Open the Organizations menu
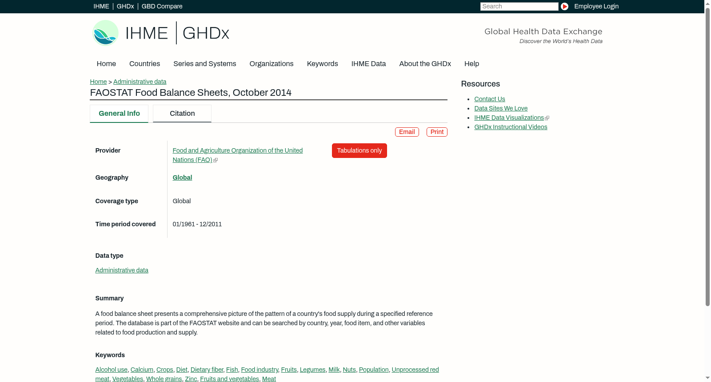This screenshot has width=711, height=382. click(272, 64)
